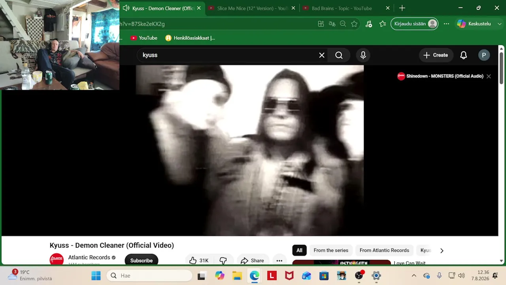Select the All filter chip

pos(299,250)
